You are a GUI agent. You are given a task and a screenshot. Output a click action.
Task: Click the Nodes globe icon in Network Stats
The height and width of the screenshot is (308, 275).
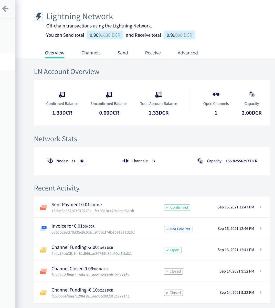coord(50,161)
